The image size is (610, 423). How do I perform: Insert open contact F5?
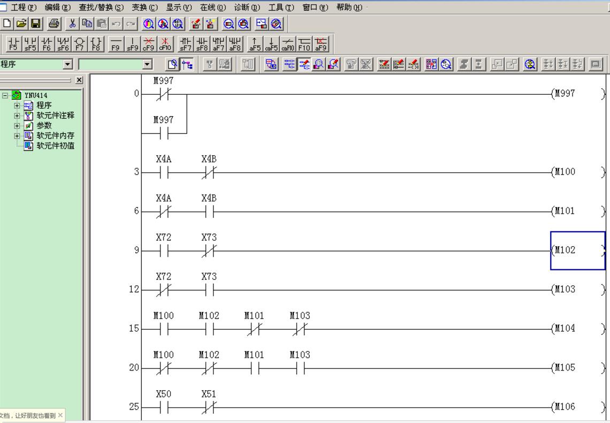pos(13,44)
